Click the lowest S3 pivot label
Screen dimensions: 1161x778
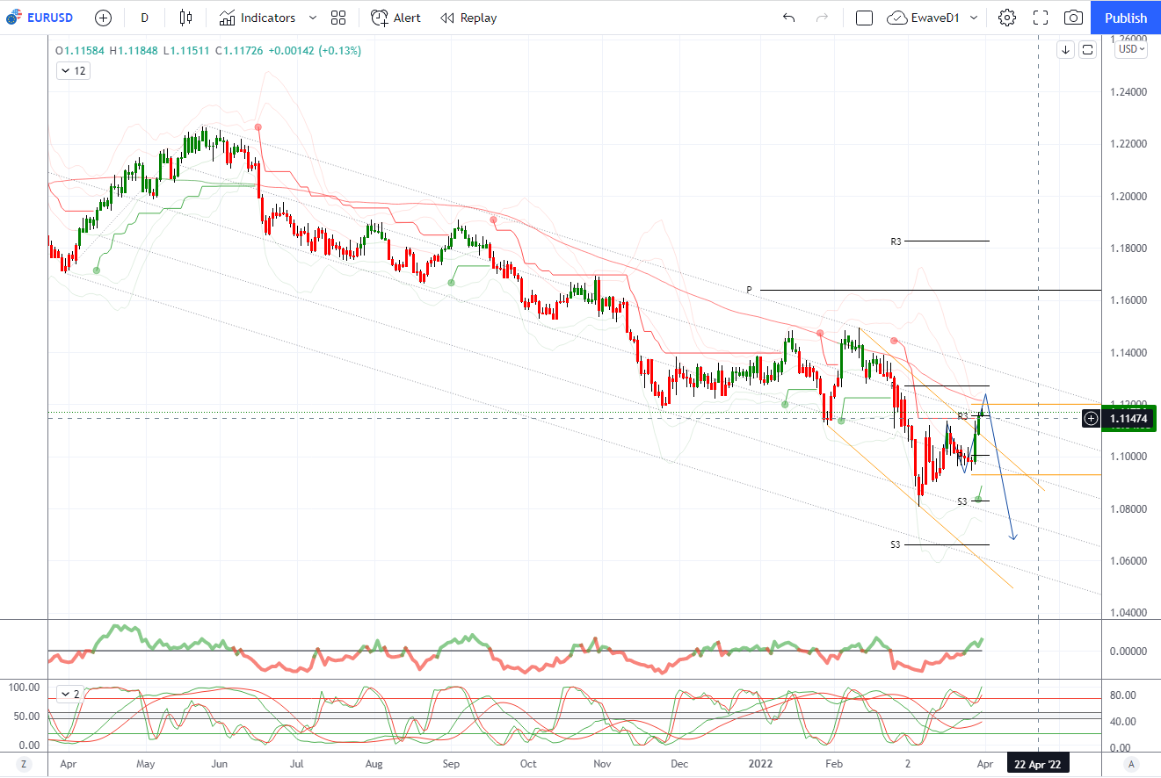point(896,544)
